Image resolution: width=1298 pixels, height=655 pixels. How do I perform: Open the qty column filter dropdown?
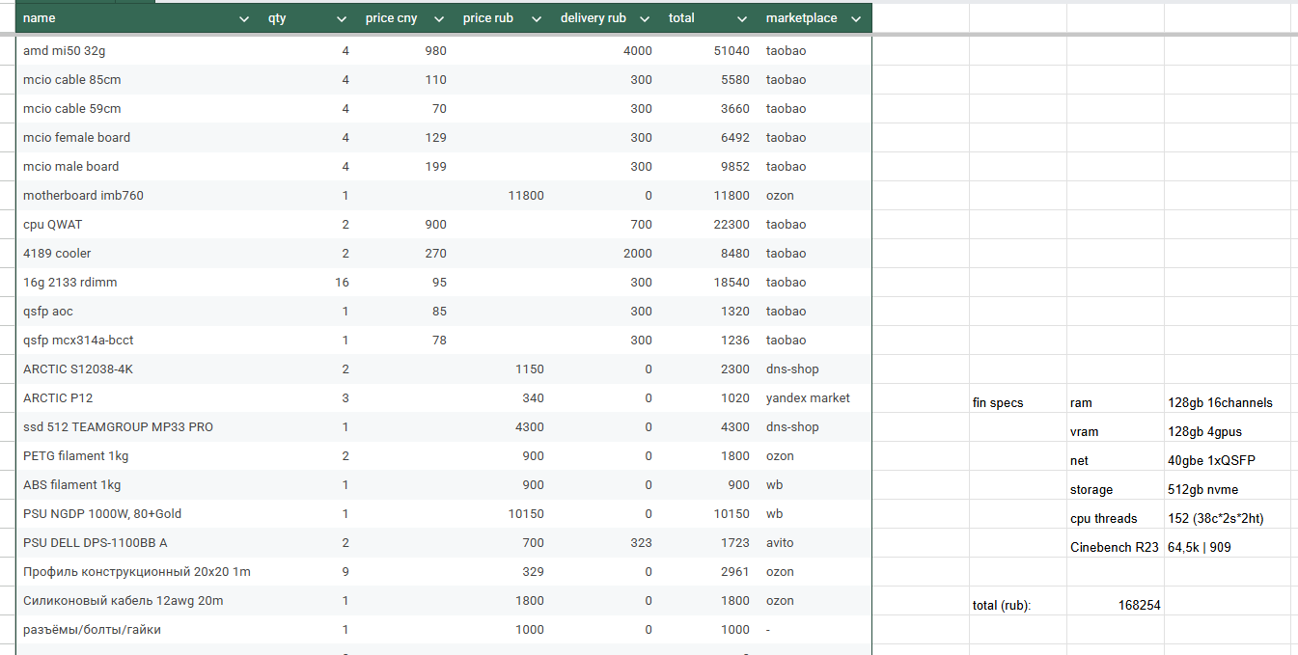click(x=342, y=19)
